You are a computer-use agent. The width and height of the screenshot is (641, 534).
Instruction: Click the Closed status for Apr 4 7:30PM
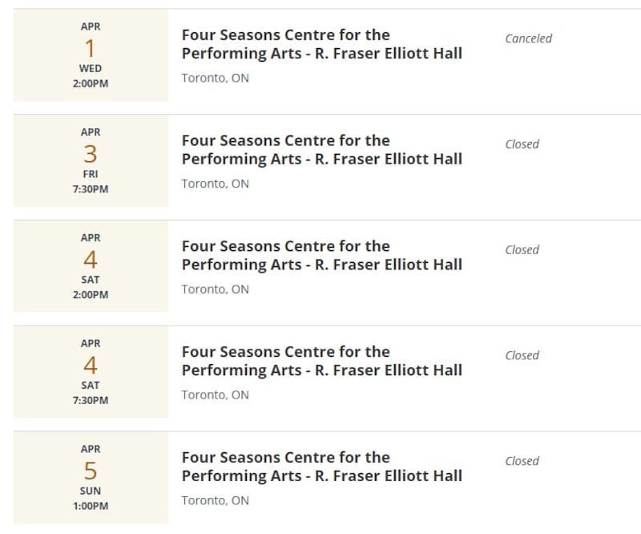tap(522, 355)
